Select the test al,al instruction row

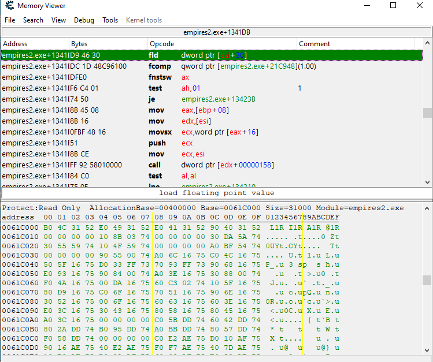pos(212,176)
